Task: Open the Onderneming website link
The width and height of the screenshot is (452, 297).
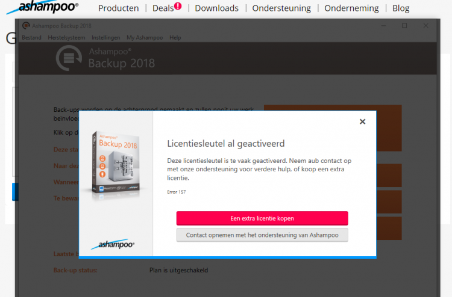Action: [351, 8]
